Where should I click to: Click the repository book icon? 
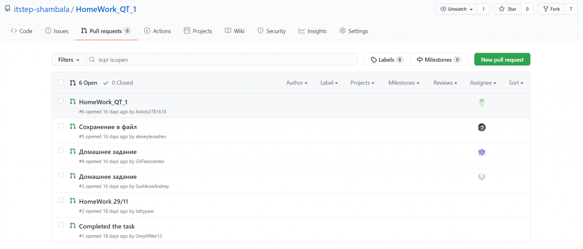(7, 9)
